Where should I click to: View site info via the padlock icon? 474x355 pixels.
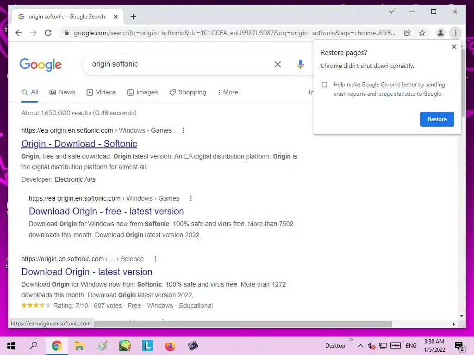point(67,33)
